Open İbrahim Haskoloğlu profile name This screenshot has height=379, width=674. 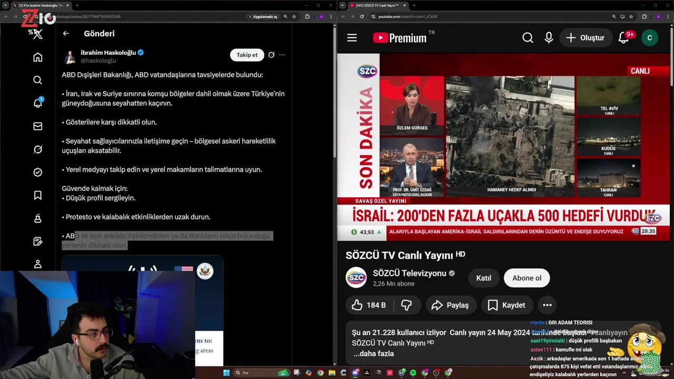click(108, 53)
